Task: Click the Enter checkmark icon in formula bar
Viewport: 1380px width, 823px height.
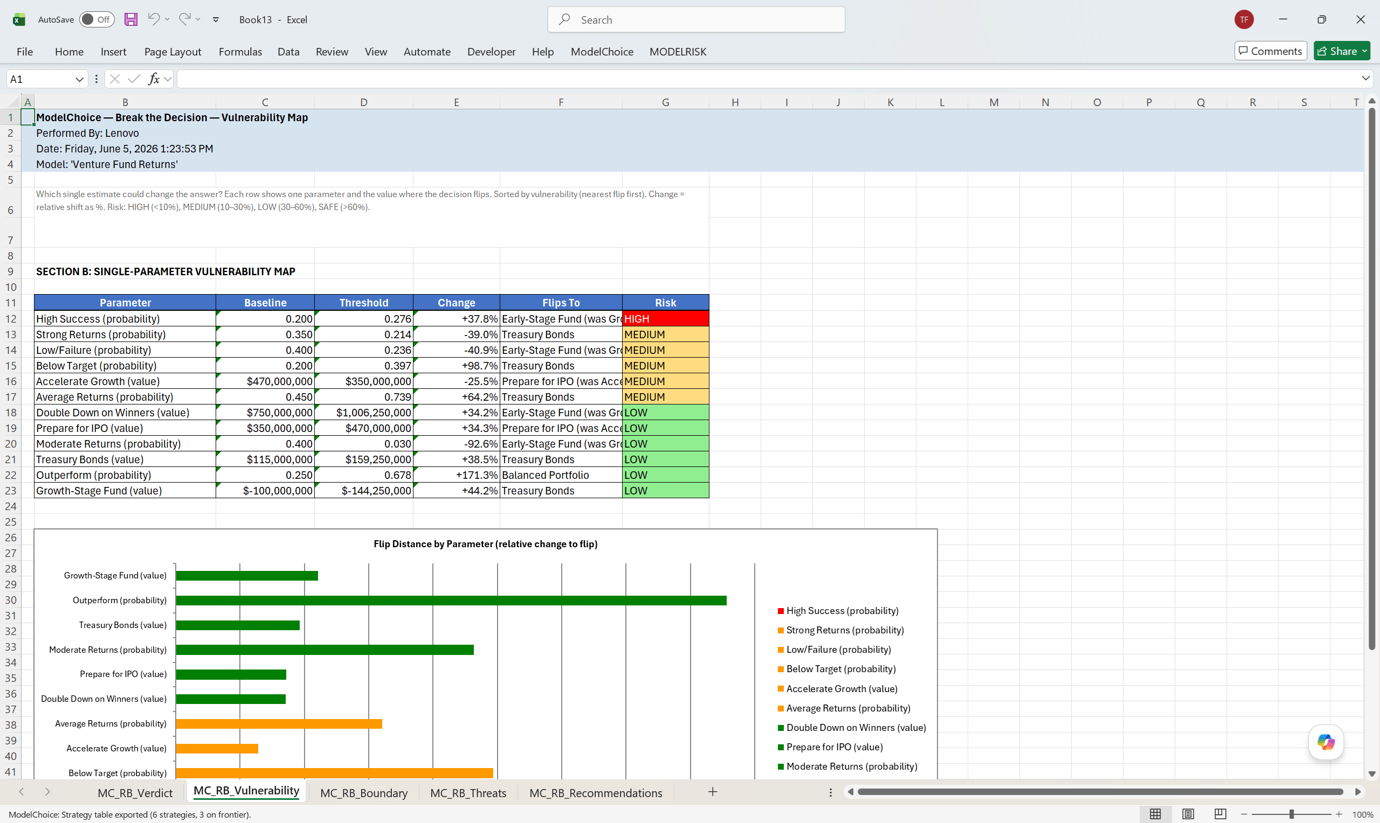Action: click(134, 79)
